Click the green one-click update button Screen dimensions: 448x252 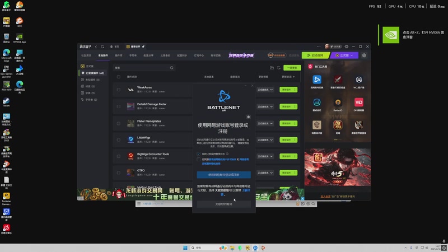pos(292,68)
